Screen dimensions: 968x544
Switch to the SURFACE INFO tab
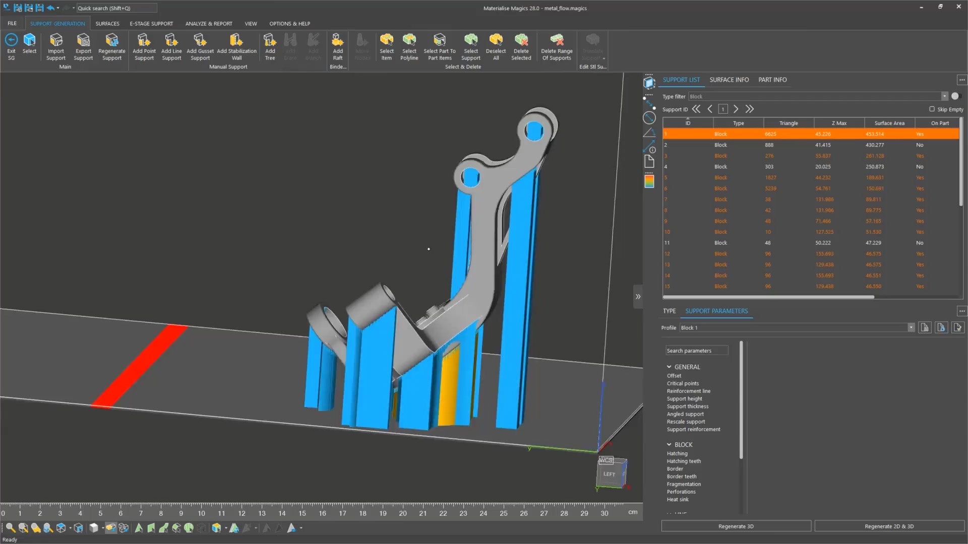click(729, 80)
